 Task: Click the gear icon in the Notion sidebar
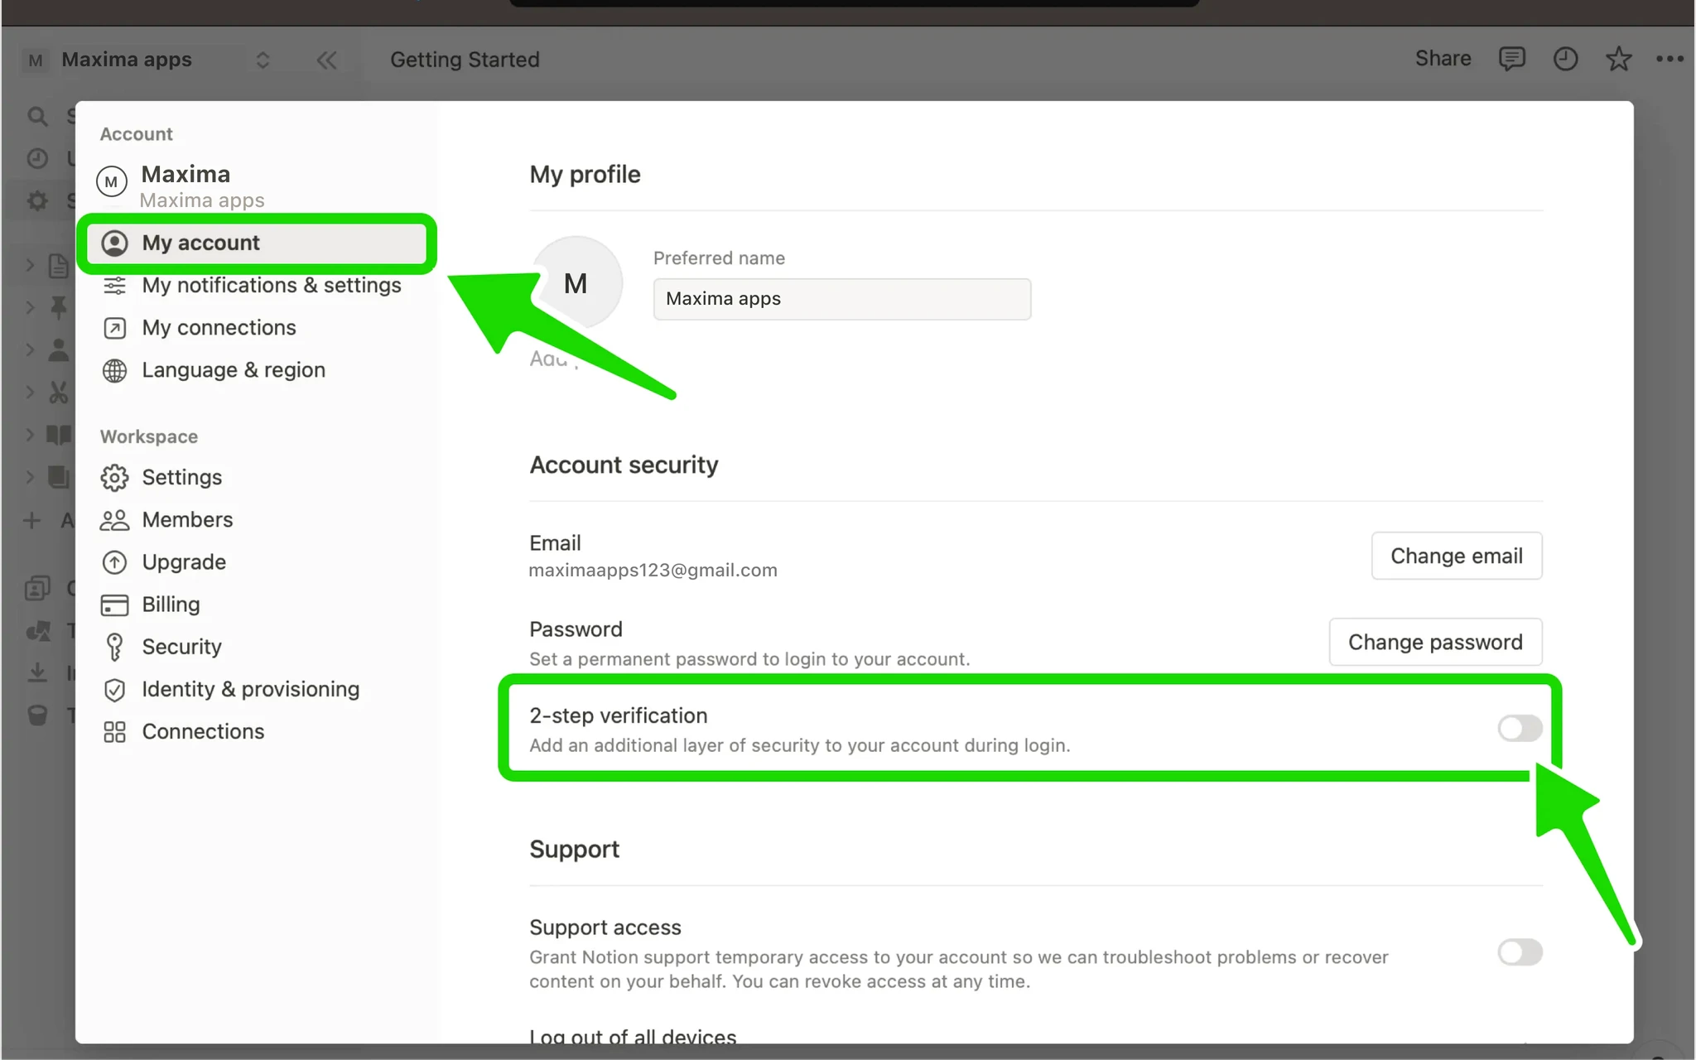click(x=37, y=200)
